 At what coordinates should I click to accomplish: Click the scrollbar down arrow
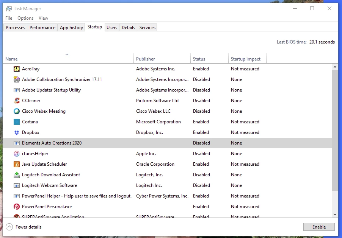pyautogui.click(x=335, y=215)
